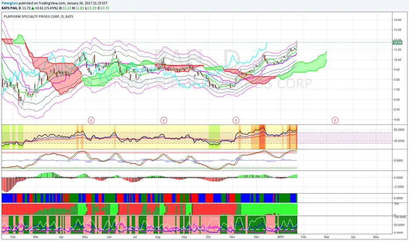The height and width of the screenshot is (241, 409).
Task: Click earnings E marker near August
Action: point(164,120)
